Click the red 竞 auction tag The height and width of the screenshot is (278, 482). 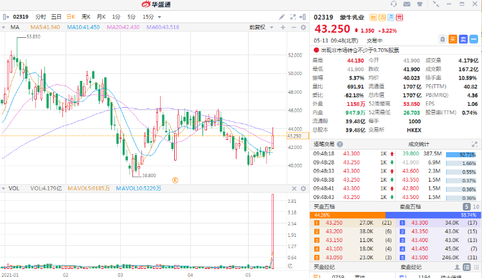[399, 17]
